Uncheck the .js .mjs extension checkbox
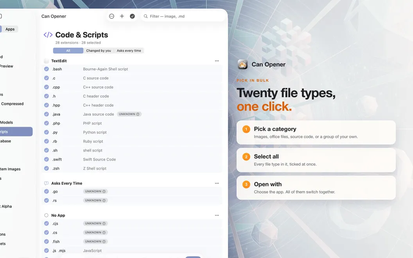 pos(47,251)
